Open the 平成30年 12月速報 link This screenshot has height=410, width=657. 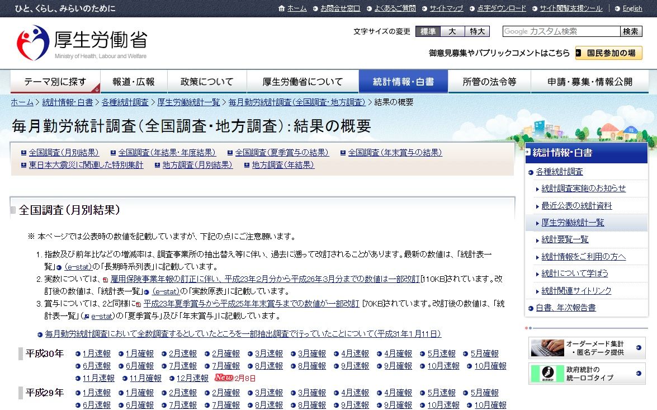192,378
